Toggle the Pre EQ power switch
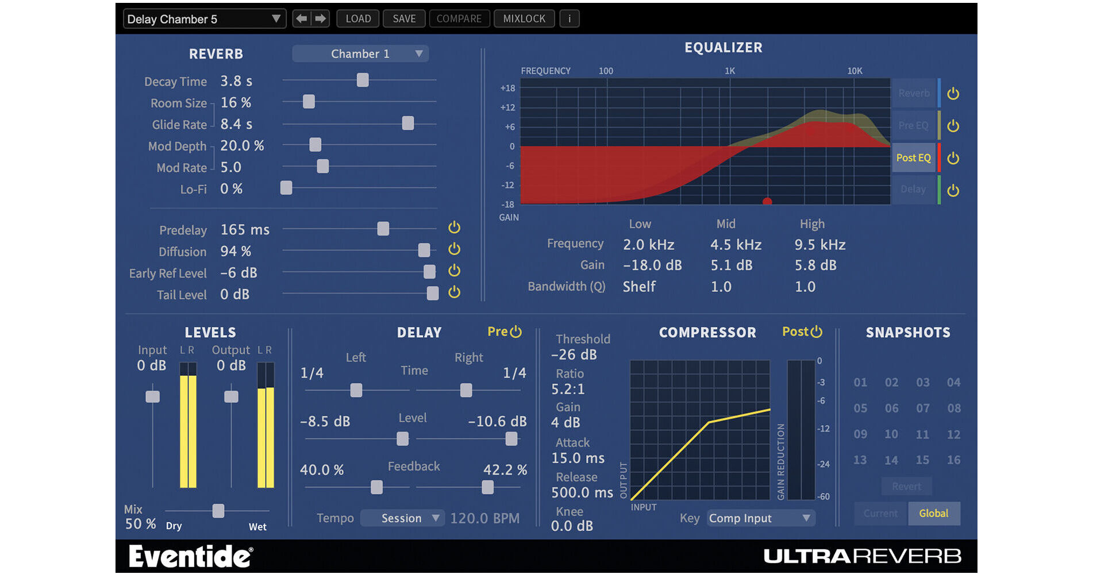 point(952,125)
